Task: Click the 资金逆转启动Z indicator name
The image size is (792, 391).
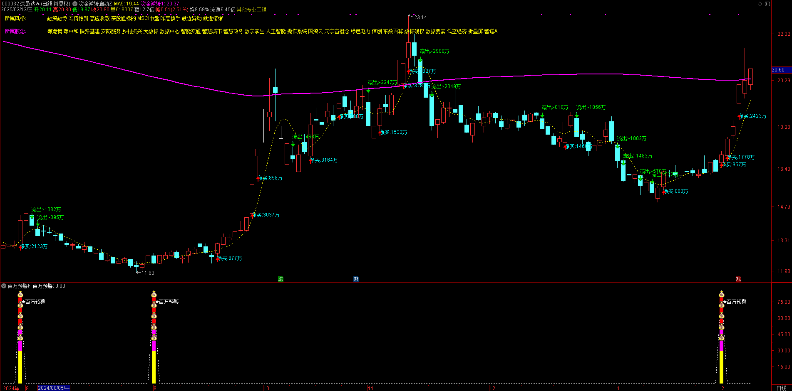Action: point(95,4)
